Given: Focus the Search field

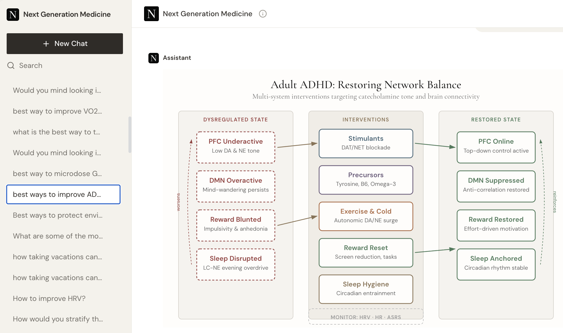Looking at the screenshot, I should (x=65, y=66).
